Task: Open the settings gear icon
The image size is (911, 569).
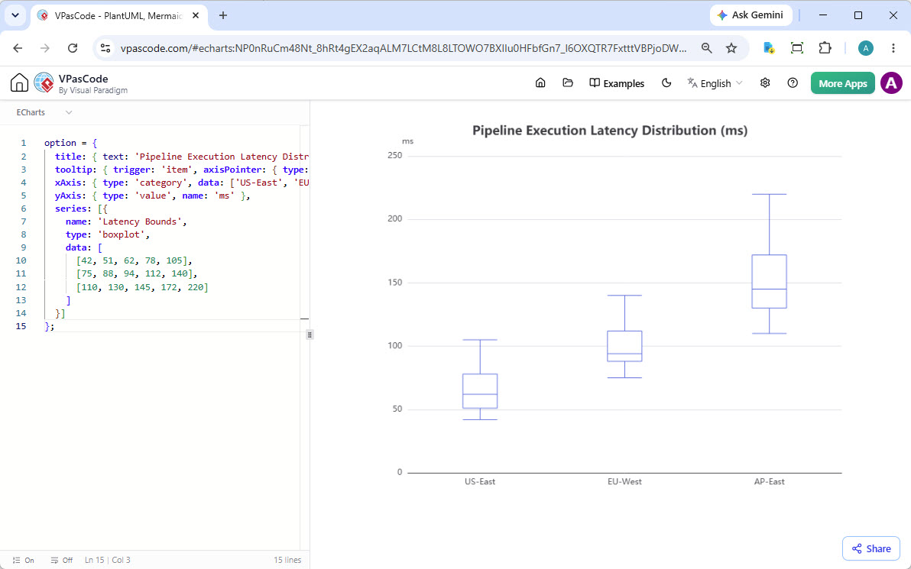Action: [765, 83]
